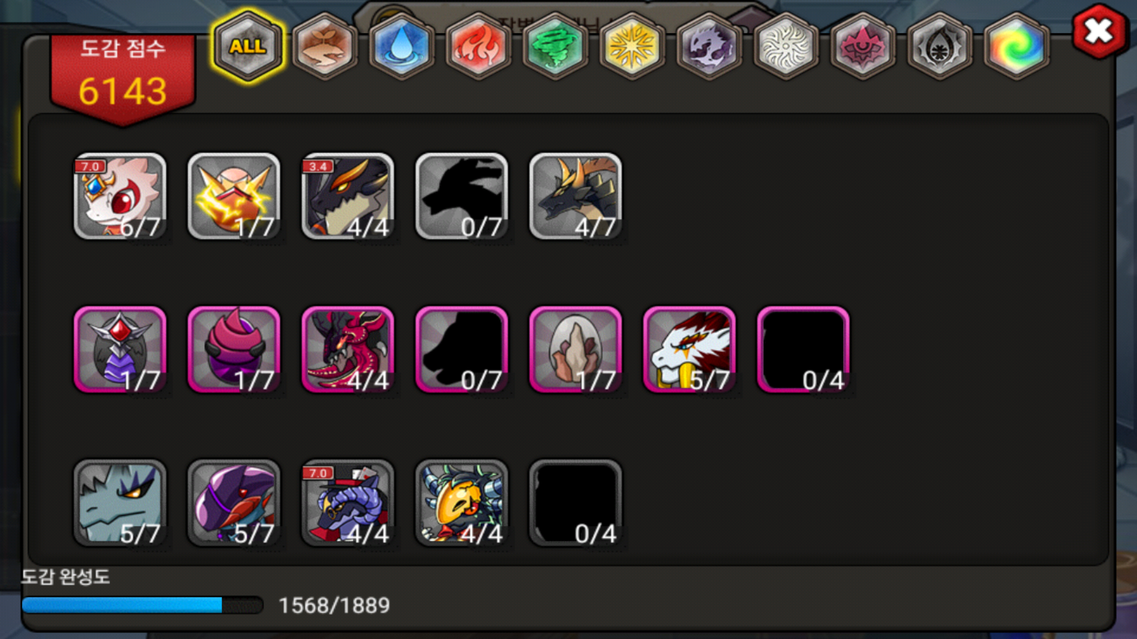Filter by dark flame seal element
The image size is (1137, 639).
(940, 46)
